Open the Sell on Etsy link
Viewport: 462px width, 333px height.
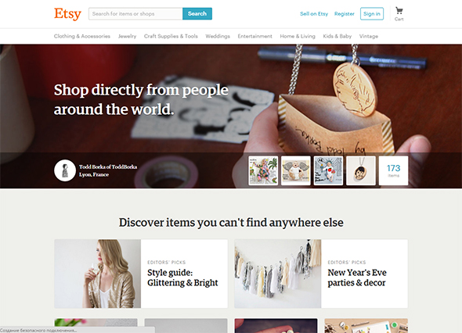coord(314,14)
